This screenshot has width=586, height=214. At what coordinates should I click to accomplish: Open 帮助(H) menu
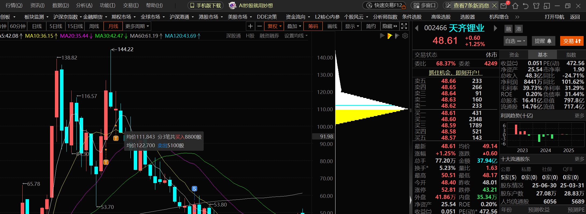154,5
